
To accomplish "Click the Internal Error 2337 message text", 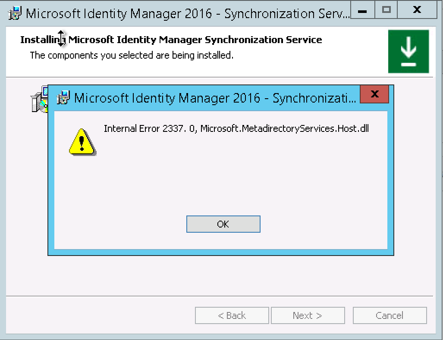I will point(236,129).
